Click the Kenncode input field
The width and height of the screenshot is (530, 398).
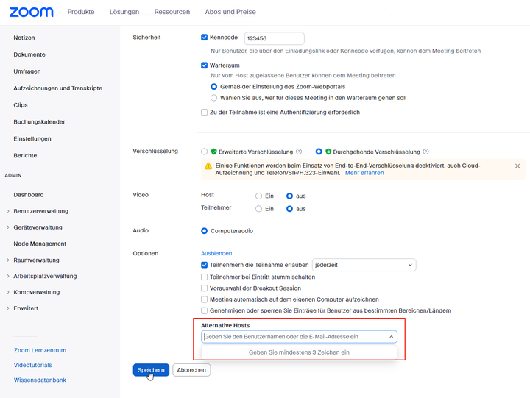coord(274,38)
